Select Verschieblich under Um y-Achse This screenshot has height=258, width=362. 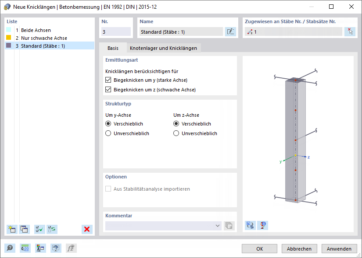click(x=108, y=124)
